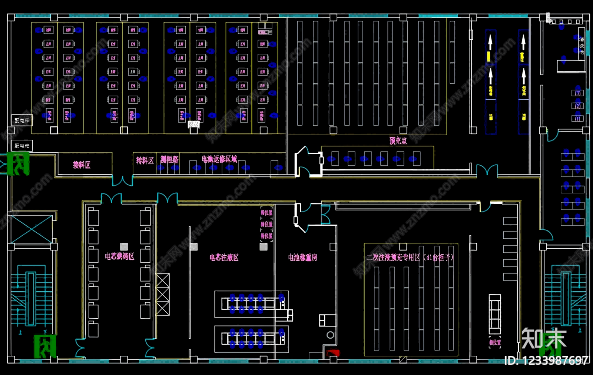
Task: Click the 电池返修区域 label
Action: (x=219, y=159)
